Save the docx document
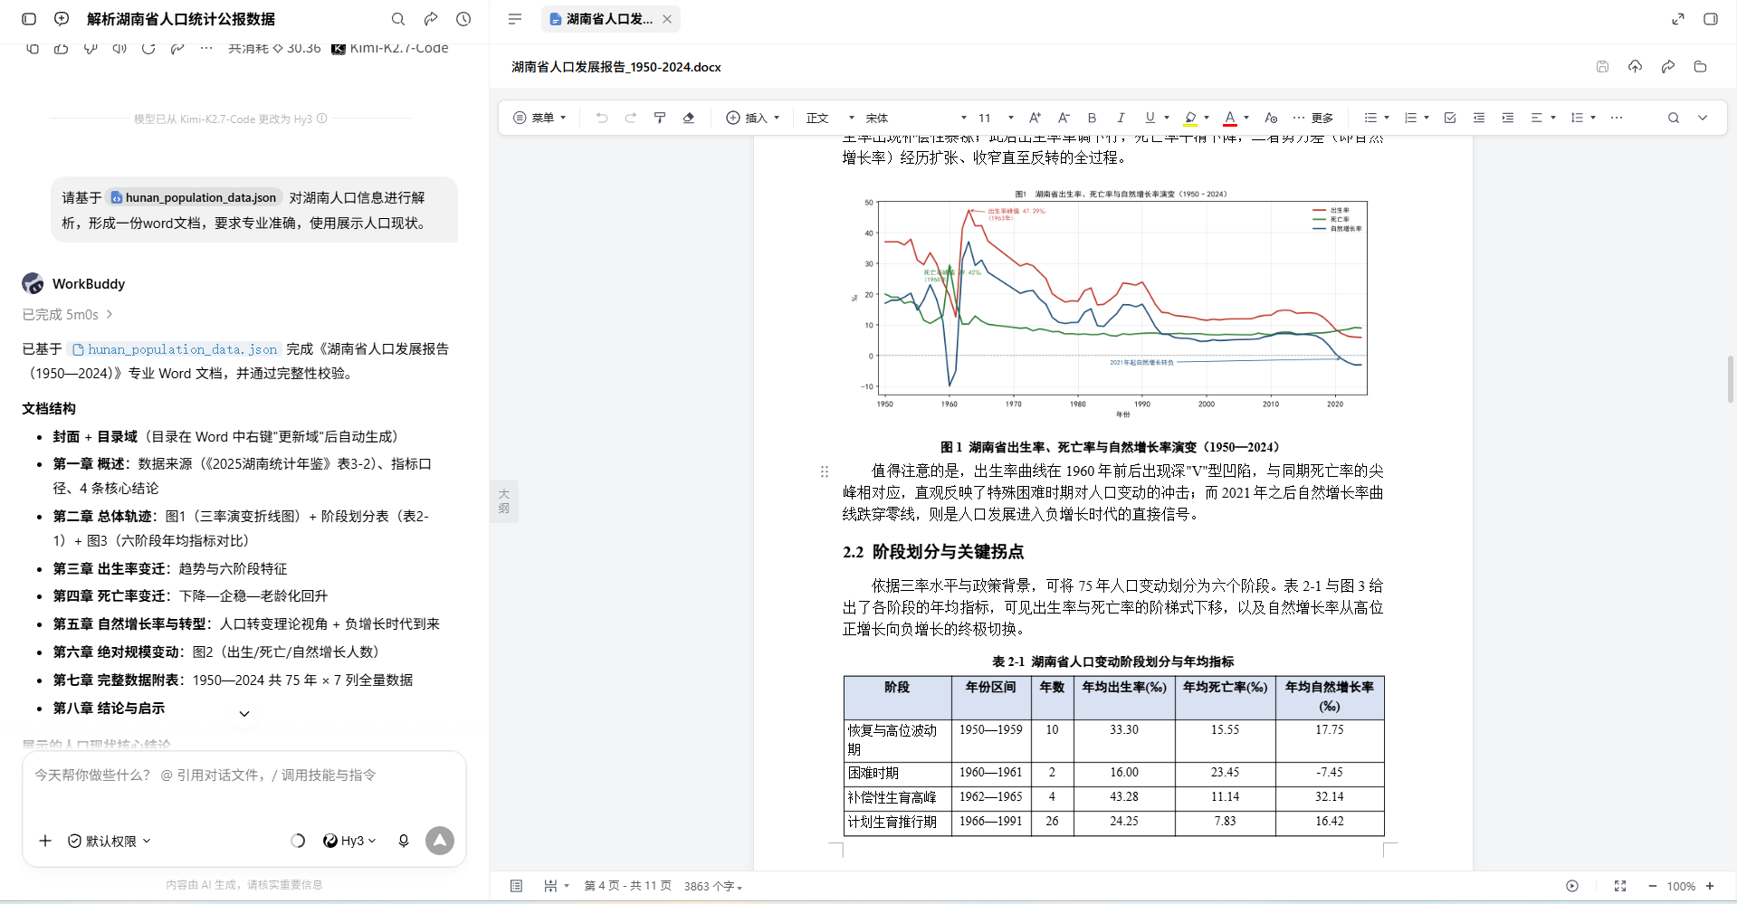Image resolution: width=1737 pixels, height=904 pixels. [x=1602, y=66]
